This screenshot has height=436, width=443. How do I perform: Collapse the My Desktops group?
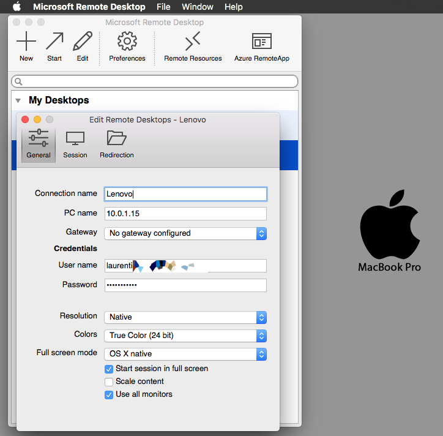[18, 100]
